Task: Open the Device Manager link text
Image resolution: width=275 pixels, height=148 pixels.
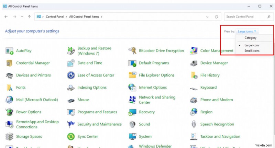Action: (x=214, y=63)
